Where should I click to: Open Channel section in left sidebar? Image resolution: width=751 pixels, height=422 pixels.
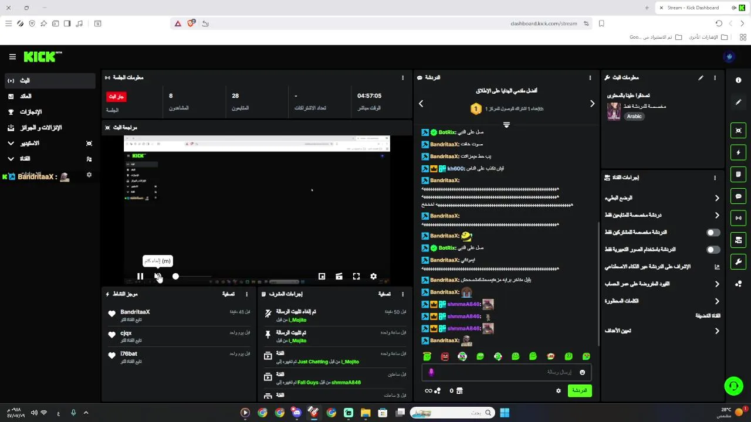tap(49, 159)
